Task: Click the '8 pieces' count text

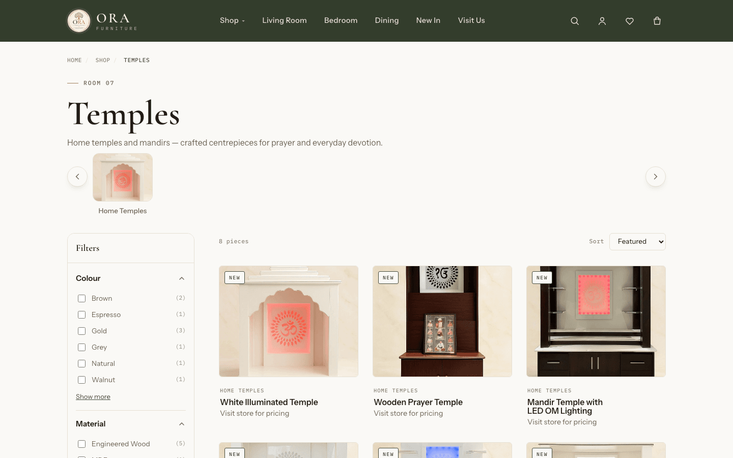Action: click(x=234, y=242)
